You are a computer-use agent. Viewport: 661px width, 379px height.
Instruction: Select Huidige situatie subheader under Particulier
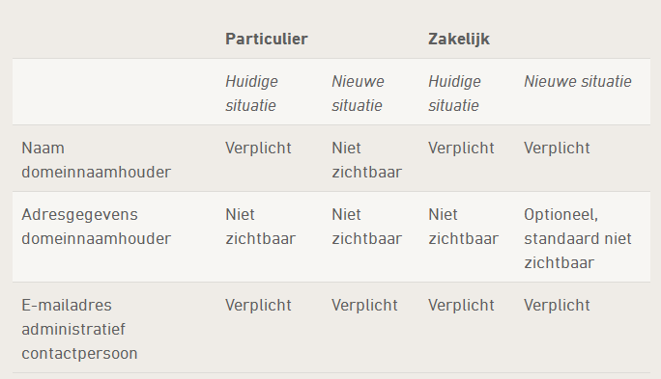[251, 94]
